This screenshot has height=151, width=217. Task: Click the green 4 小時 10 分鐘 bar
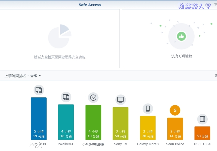(93, 122)
